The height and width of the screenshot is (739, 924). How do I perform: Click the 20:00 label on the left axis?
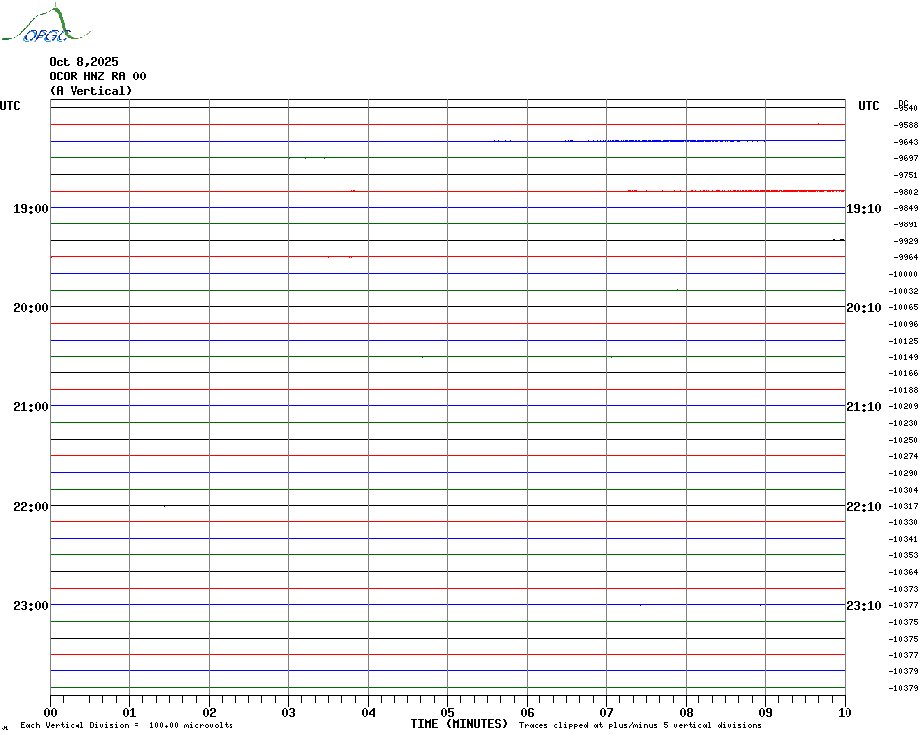pyautogui.click(x=31, y=307)
